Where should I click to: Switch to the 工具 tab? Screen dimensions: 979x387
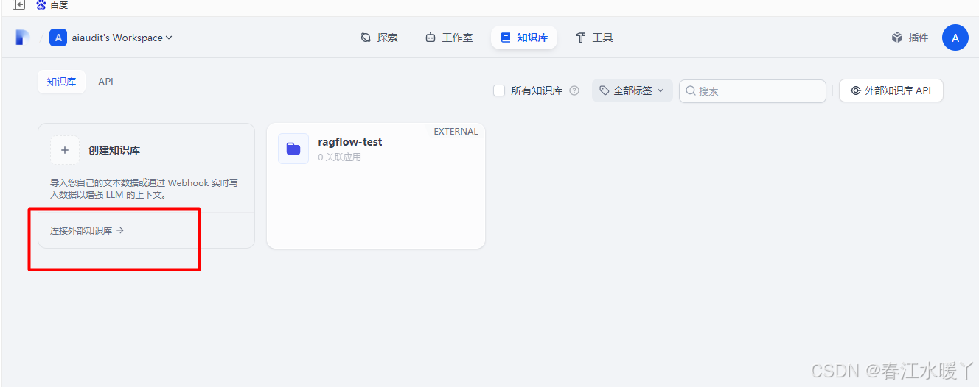(x=594, y=38)
